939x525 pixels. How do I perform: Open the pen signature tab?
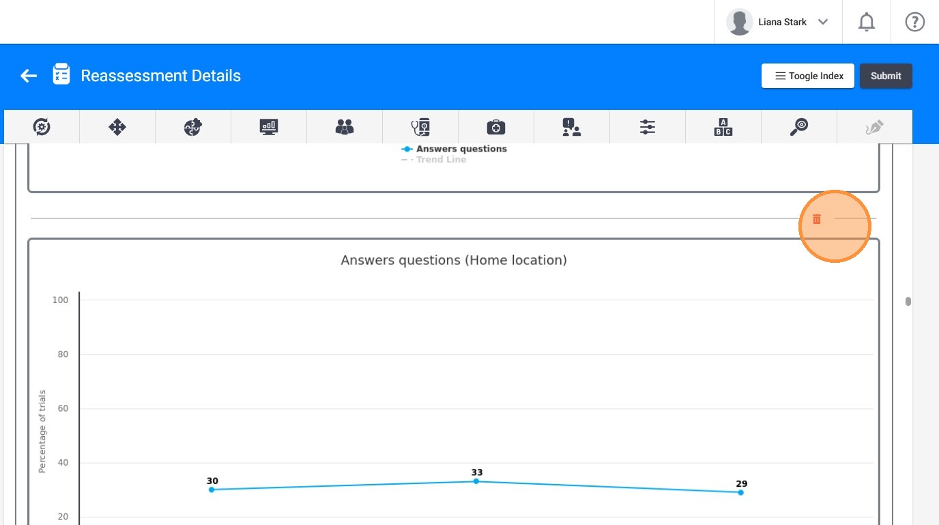click(875, 126)
